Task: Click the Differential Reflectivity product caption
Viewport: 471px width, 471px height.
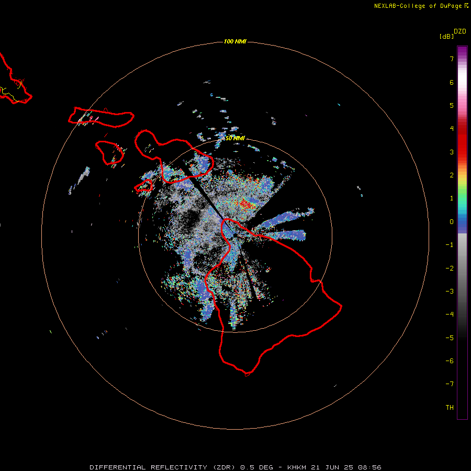Action: tap(235, 467)
